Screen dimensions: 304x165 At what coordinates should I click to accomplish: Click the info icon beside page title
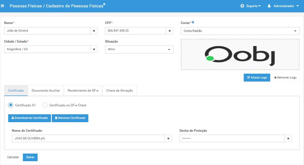tap(104, 4)
